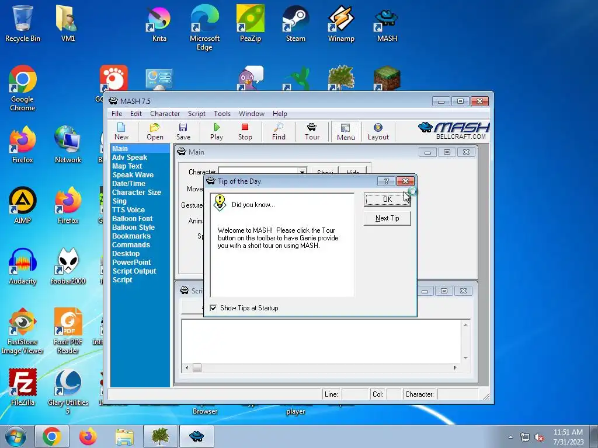Screen dimensions: 598x448
Task: Select TTS Voice in the sidebar
Action: tap(128, 210)
